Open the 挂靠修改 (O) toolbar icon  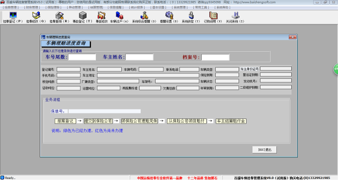[x=36, y=17]
